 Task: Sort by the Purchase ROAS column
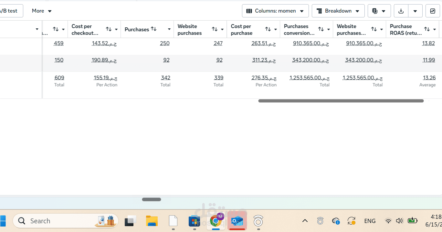427,29
